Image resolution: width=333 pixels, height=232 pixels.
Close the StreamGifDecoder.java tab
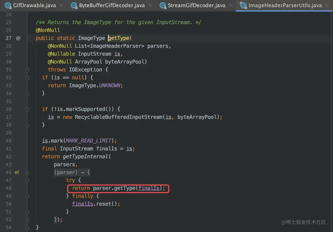230,5
